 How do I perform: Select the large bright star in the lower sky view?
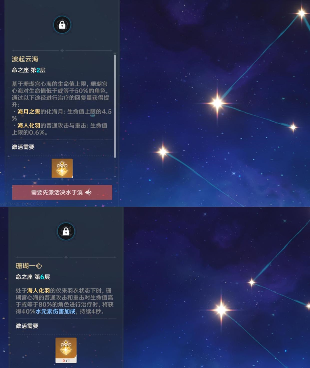tap(221, 310)
